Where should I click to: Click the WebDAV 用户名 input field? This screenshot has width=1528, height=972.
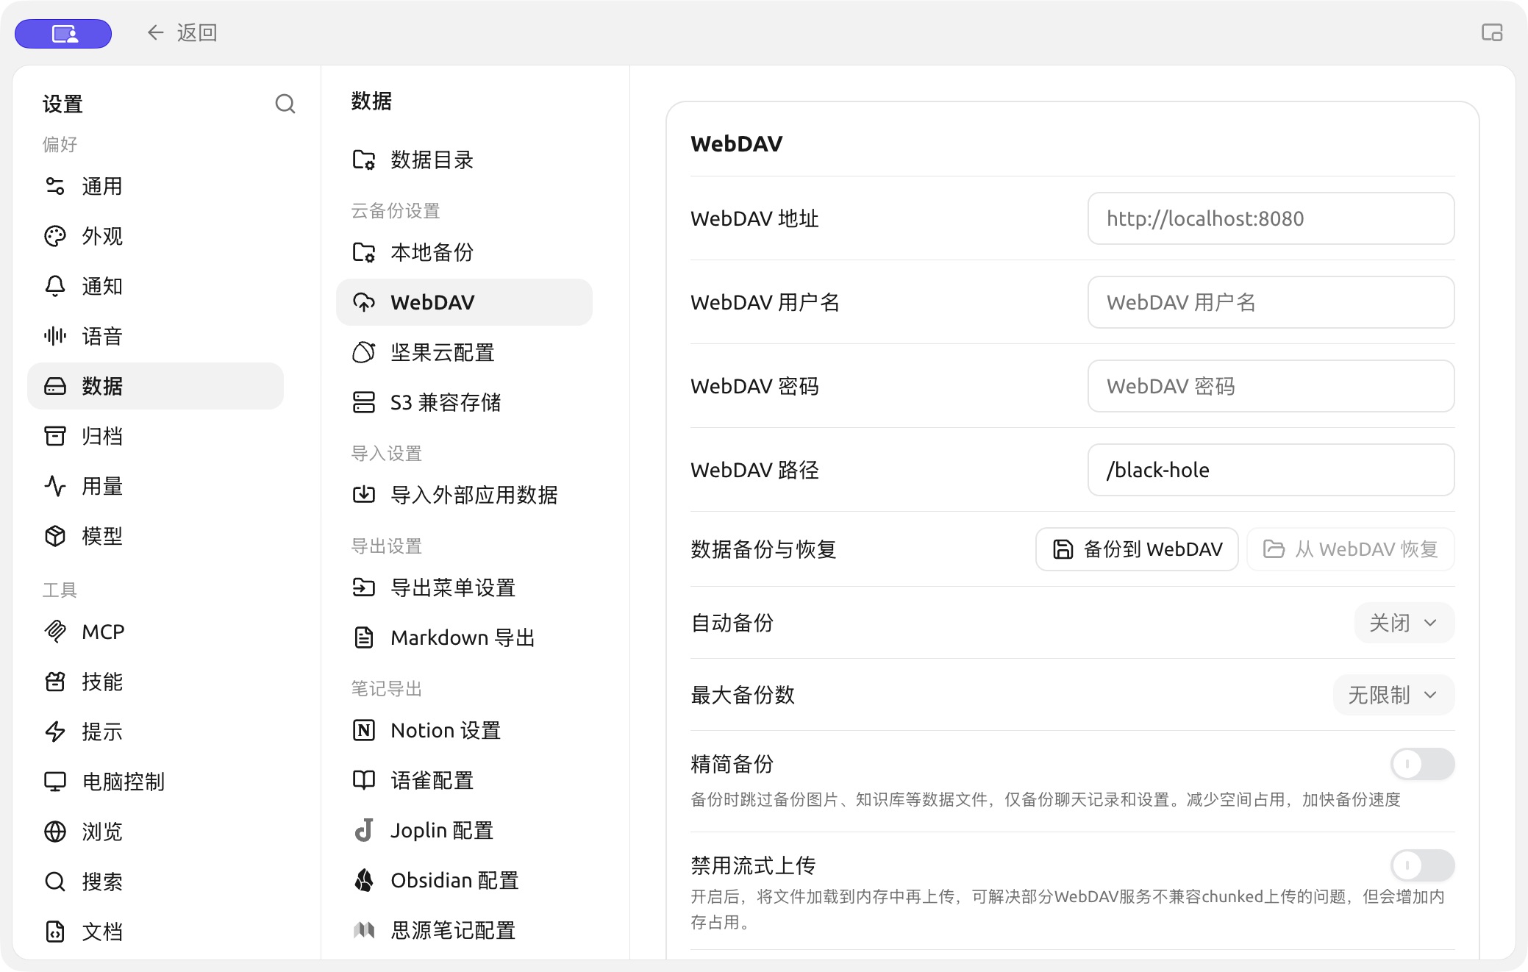click(1271, 302)
